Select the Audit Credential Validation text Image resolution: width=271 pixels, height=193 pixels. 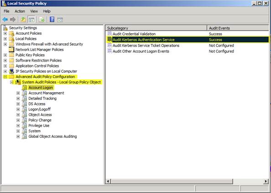tap(134, 34)
